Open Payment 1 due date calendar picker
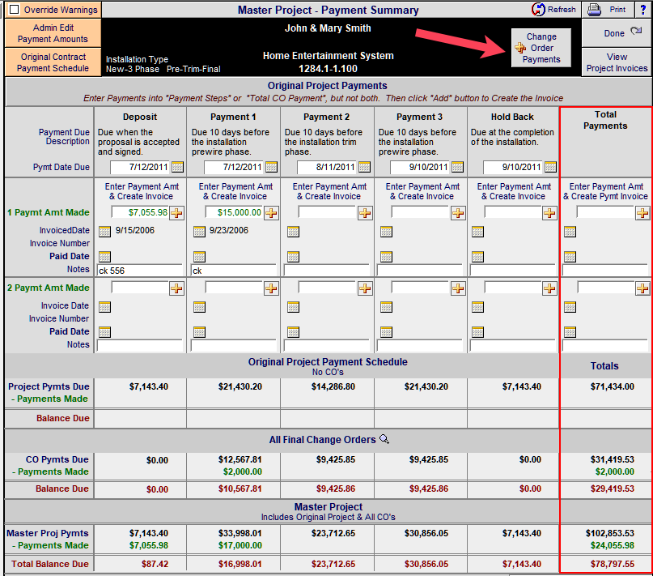This screenshot has width=653, height=576. [x=271, y=167]
